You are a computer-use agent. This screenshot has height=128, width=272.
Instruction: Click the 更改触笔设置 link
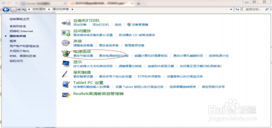click(83, 76)
